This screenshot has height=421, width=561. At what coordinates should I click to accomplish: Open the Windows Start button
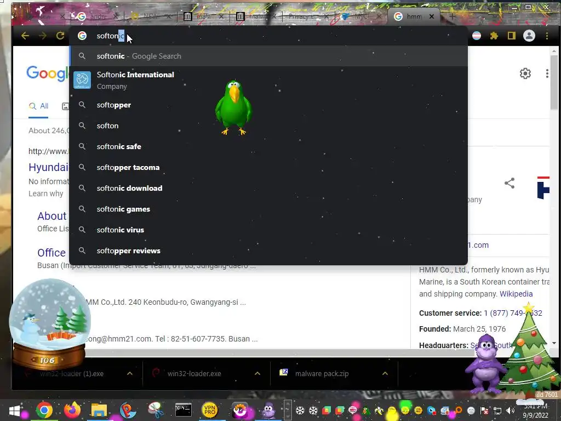tap(15, 410)
